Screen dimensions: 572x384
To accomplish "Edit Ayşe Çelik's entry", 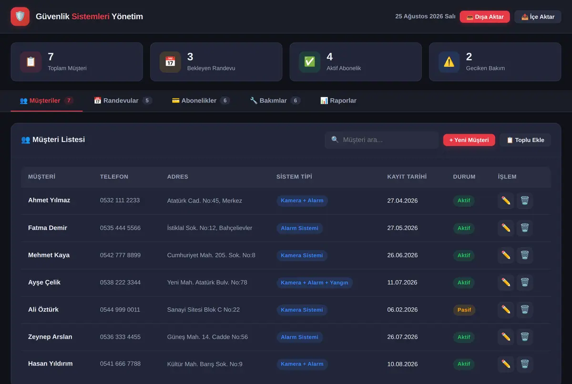I will tap(506, 283).
